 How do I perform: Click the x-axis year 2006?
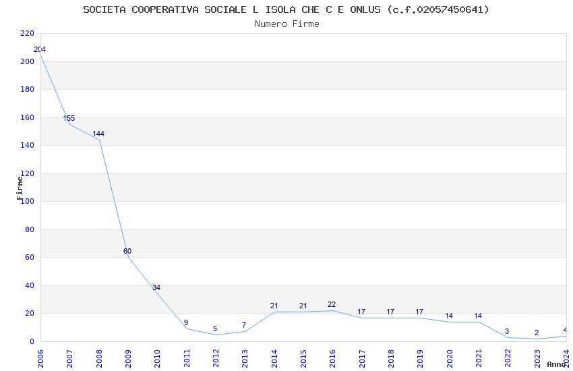pos(40,359)
